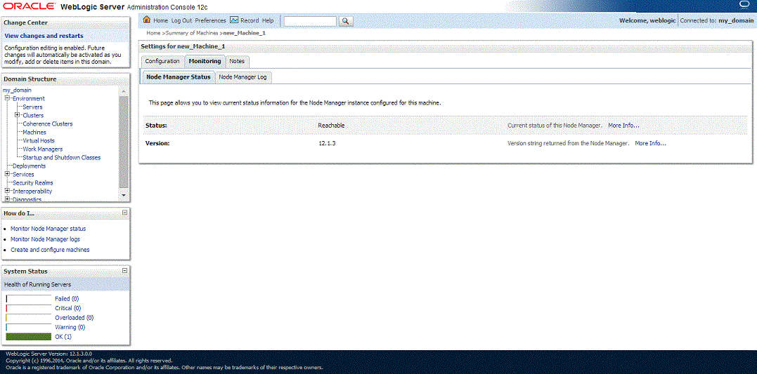Collapse the System Status panel
This screenshot has width=757, height=374.
124,270
